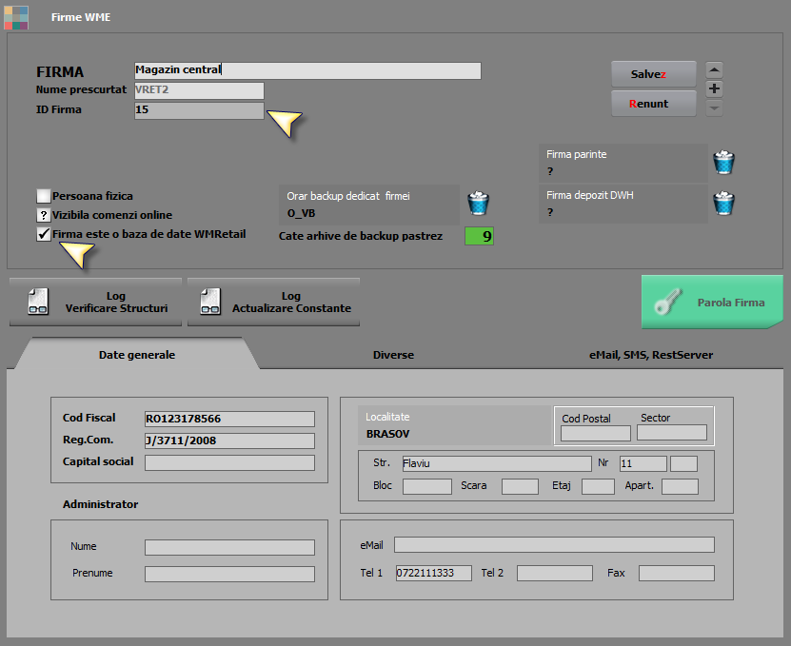Click the Fax input field
This screenshot has height=646, width=791.
677,573
